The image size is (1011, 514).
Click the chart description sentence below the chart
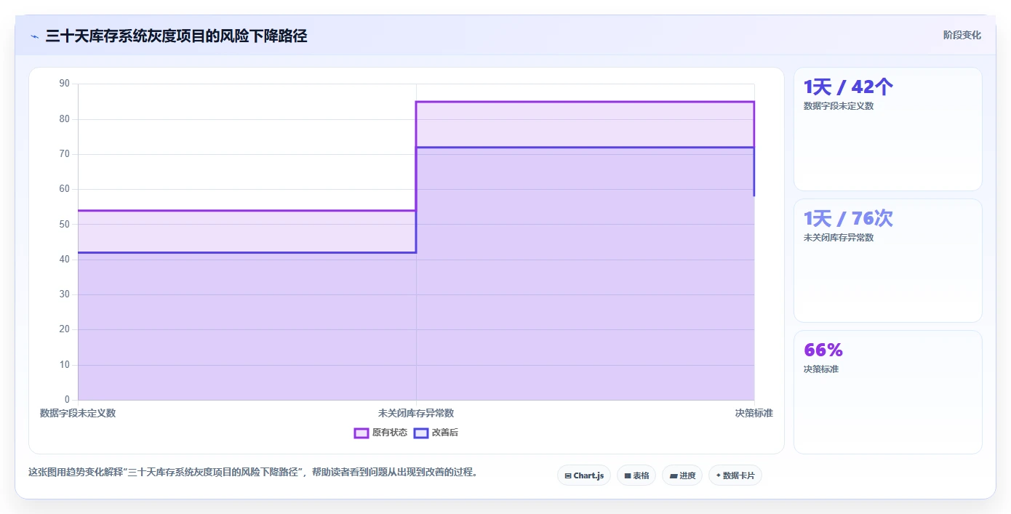[254, 472]
